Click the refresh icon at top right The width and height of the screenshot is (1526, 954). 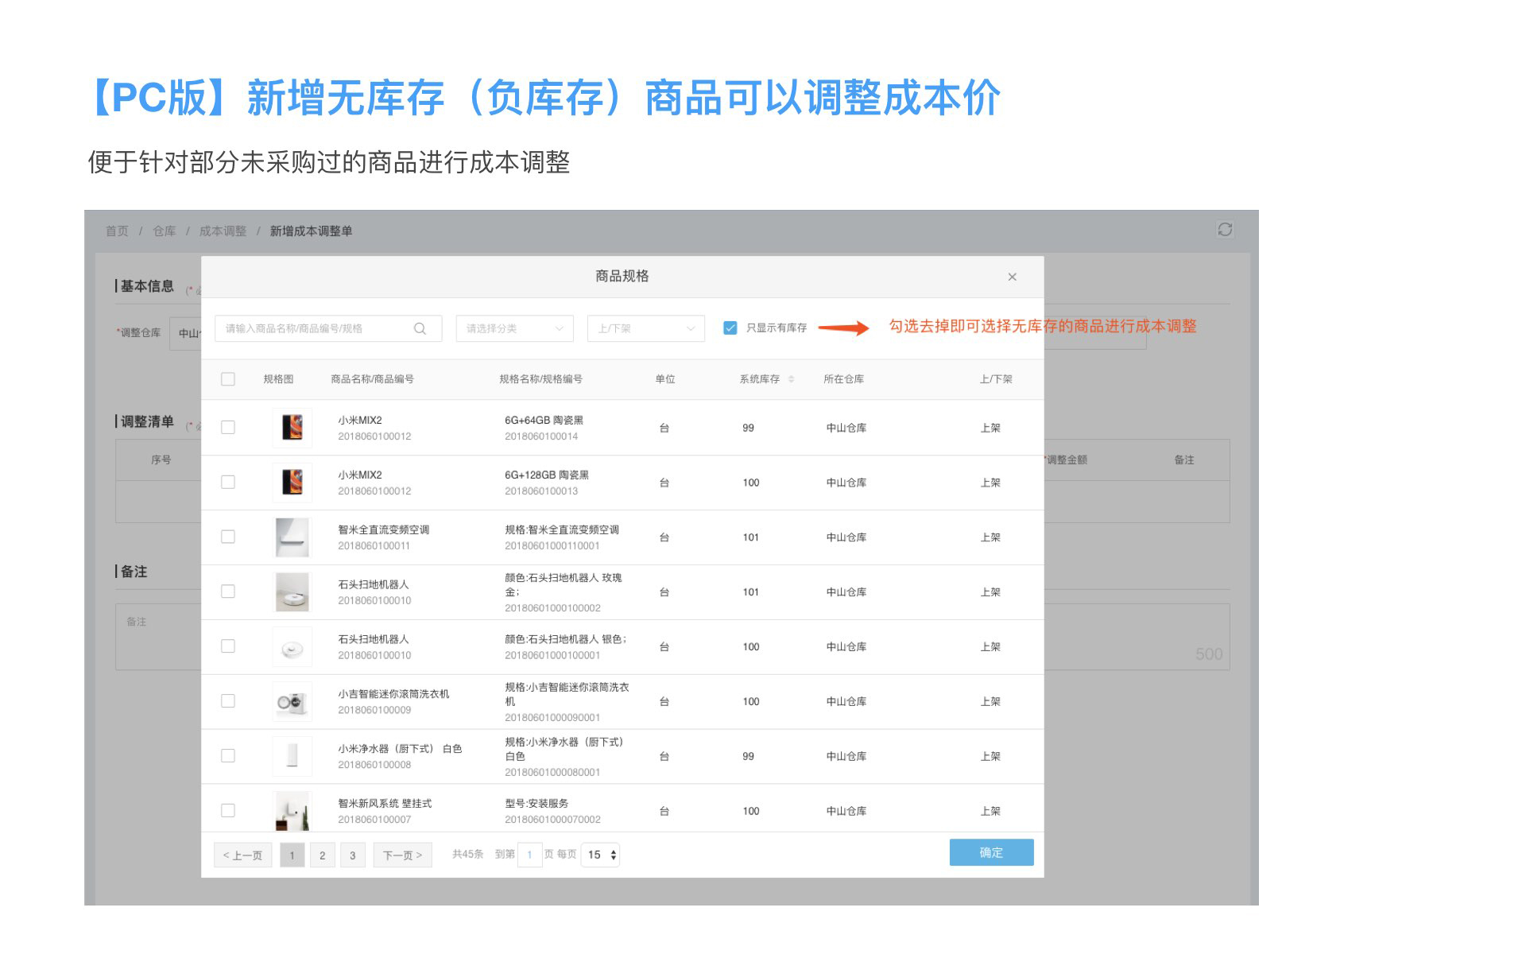coord(1224,230)
